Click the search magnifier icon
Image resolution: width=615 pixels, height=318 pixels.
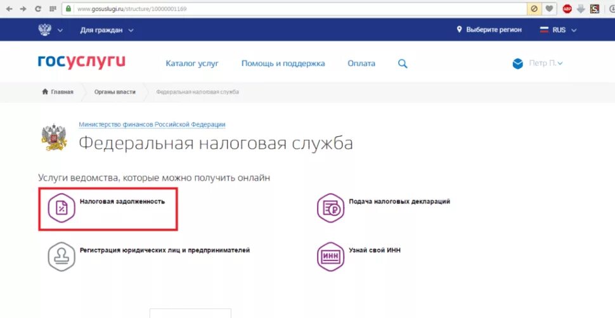point(403,63)
